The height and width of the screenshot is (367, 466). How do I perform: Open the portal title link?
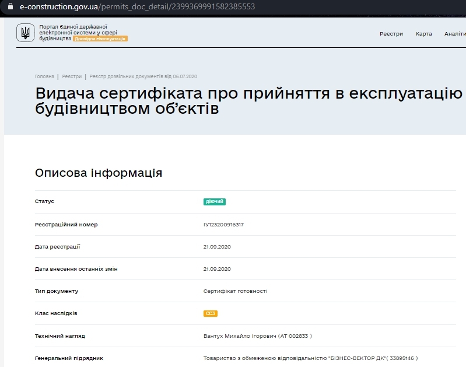point(78,33)
